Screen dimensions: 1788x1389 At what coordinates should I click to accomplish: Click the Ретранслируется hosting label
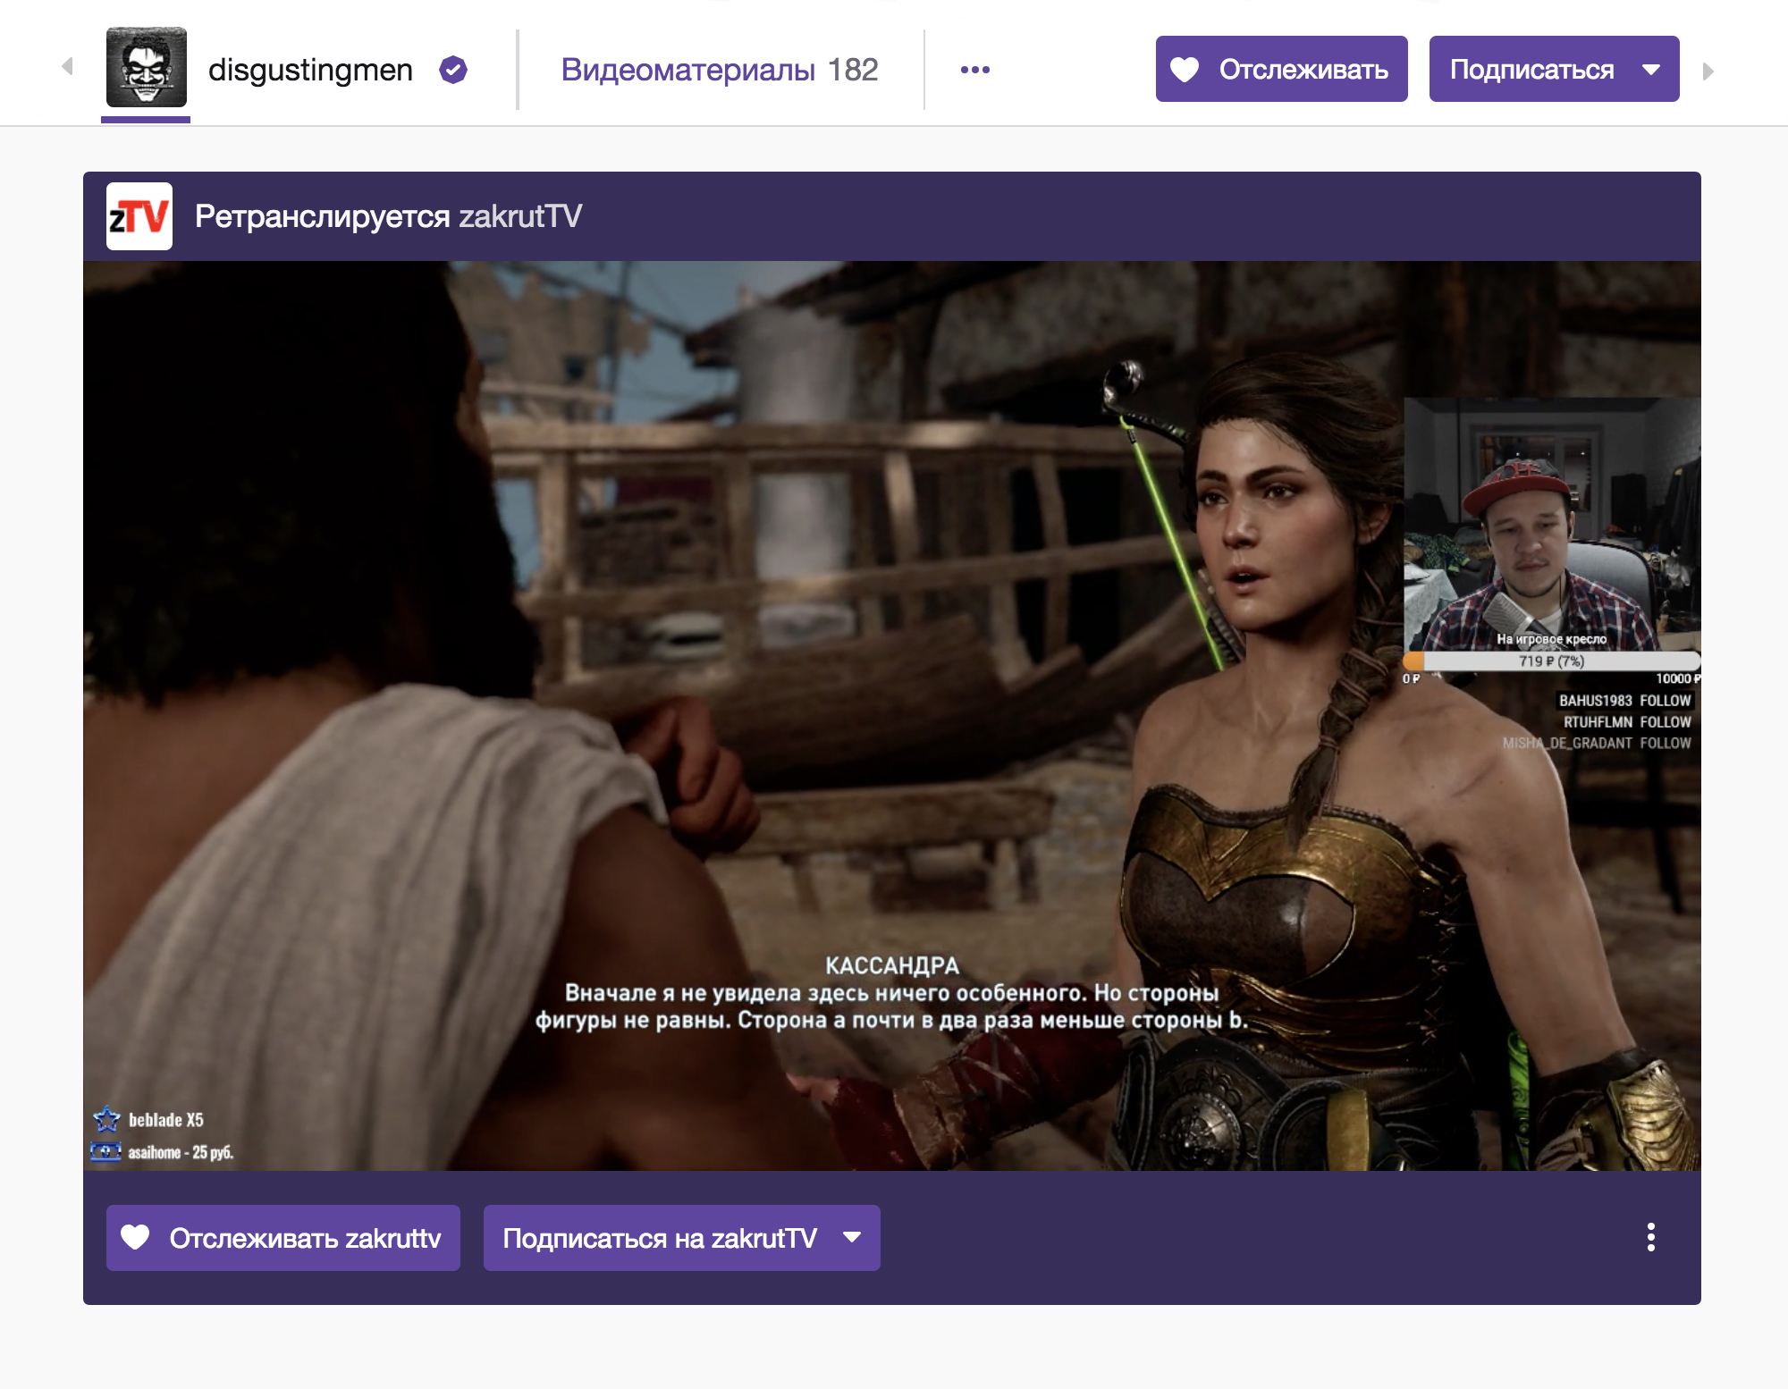[x=322, y=216]
